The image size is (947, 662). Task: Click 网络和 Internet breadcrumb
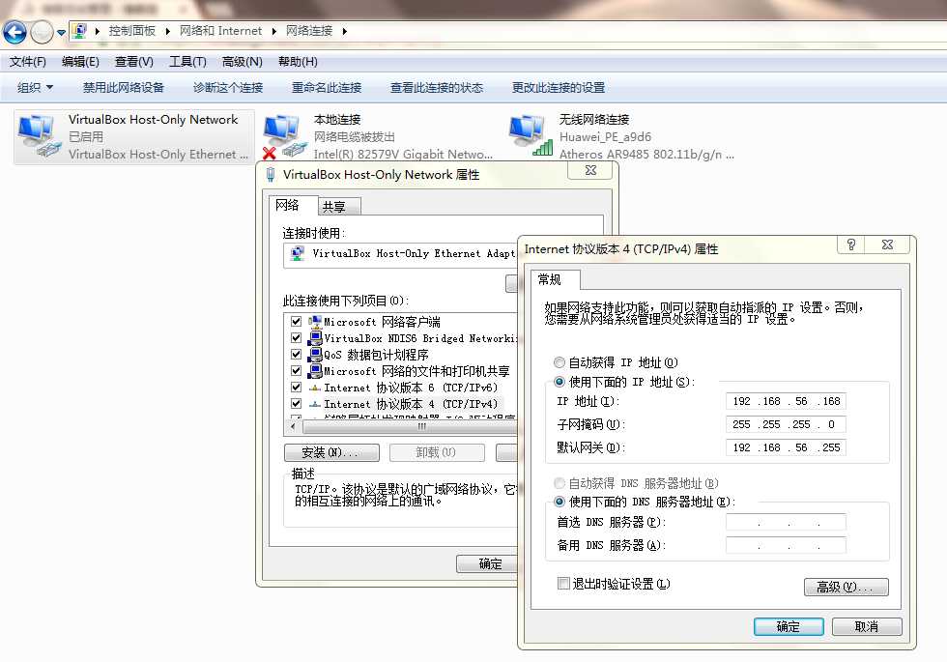coord(220,31)
